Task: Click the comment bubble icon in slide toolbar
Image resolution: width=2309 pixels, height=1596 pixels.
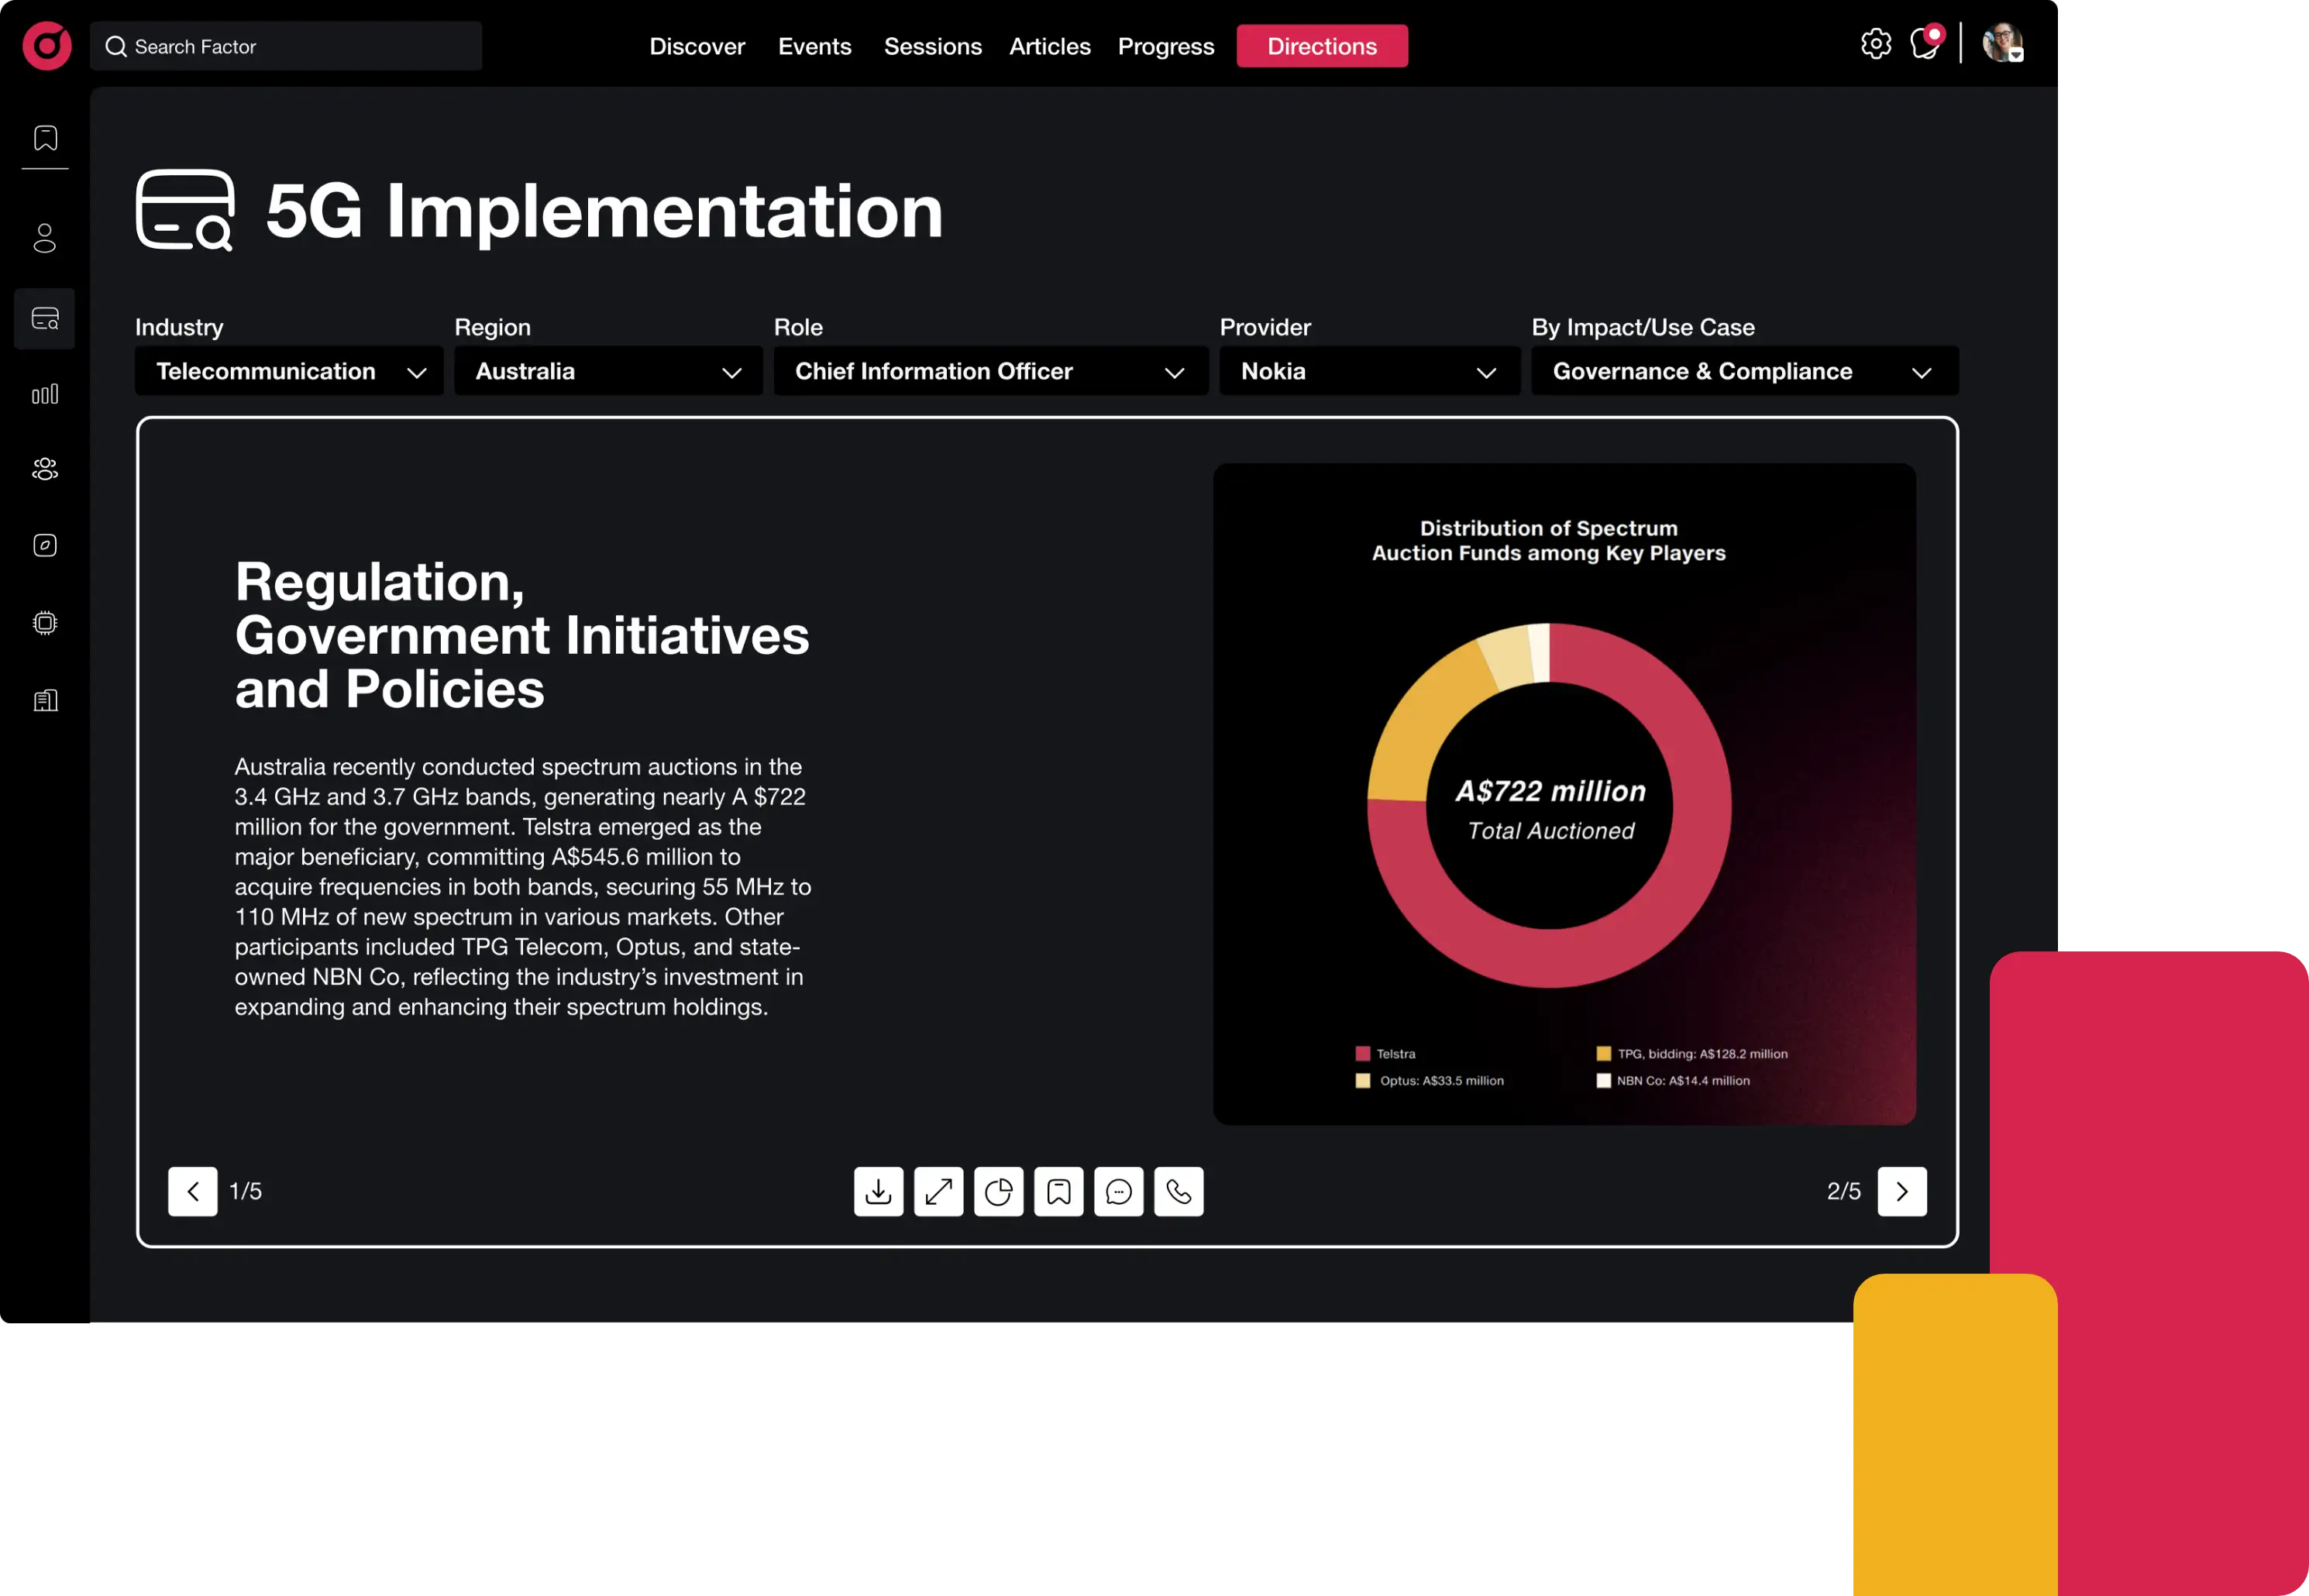Action: (1118, 1191)
